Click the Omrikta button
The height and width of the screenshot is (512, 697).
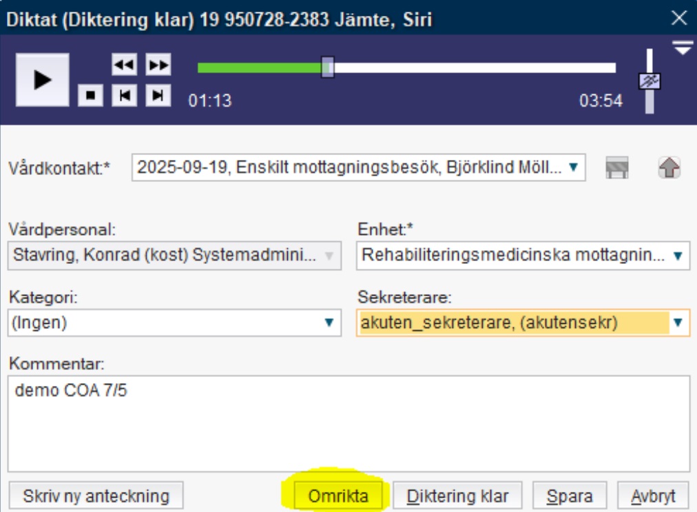coord(338,495)
